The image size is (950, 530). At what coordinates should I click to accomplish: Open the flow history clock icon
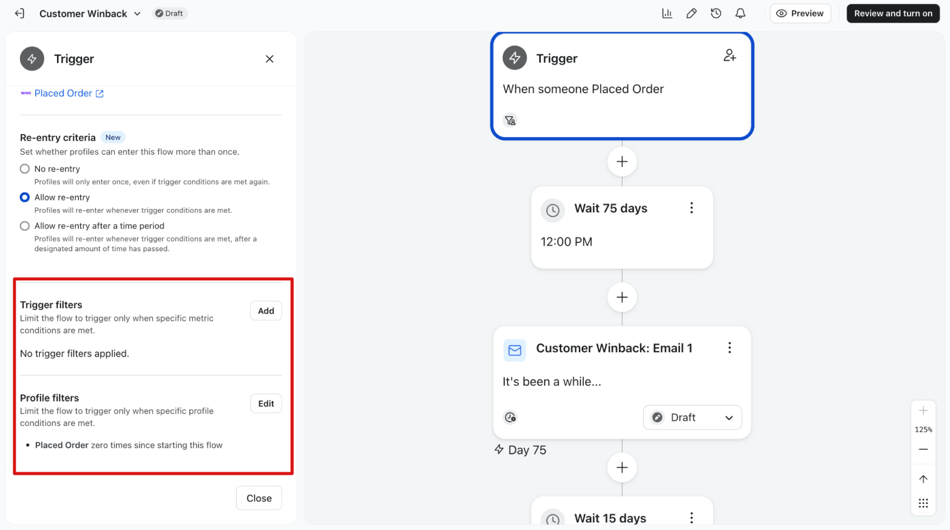click(716, 13)
